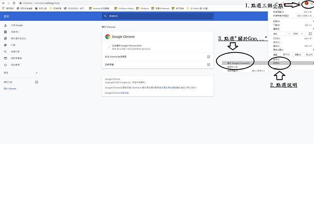This screenshot has height=216, width=314.
Task: Open Chrome help page external-link icon
Action: 208,57
